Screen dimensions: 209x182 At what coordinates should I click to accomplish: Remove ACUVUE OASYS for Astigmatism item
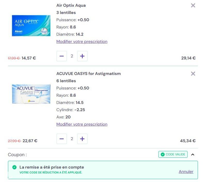(x=193, y=74)
